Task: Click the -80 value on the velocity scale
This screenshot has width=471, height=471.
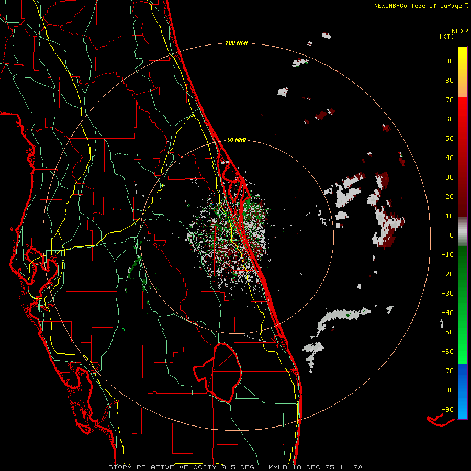Action: (447, 390)
